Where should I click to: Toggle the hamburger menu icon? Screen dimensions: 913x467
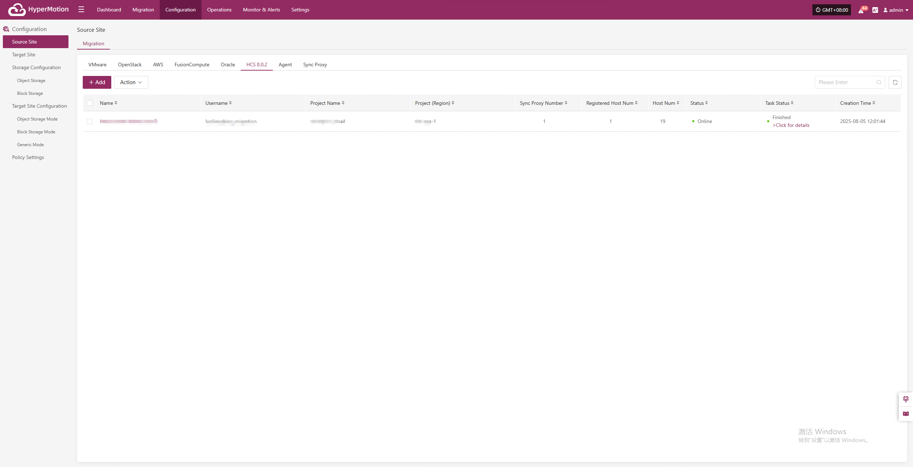coord(81,10)
